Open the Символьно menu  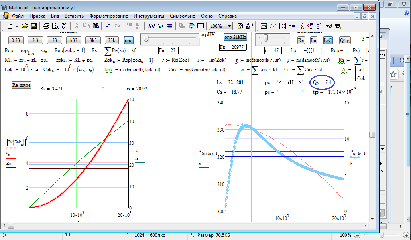[x=183, y=16]
